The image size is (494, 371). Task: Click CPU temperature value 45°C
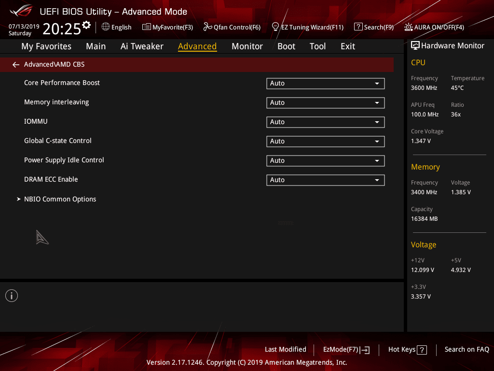[457, 88]
